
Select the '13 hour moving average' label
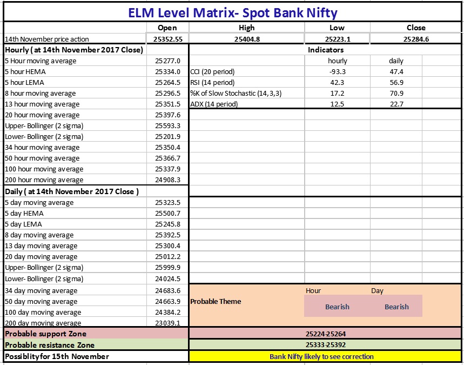pyautogui.click(x=42, y=104)
